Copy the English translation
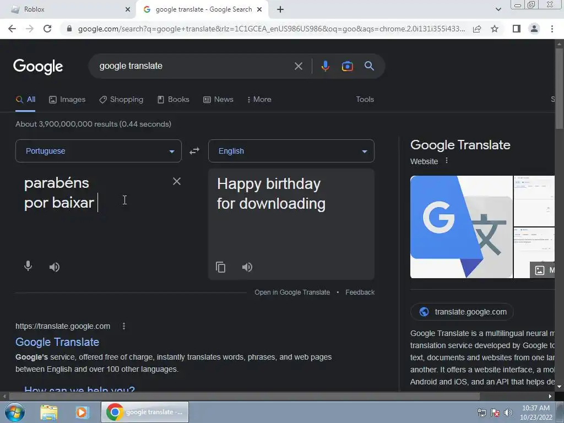This screenshot has width=564, height=423. [220, 267]
